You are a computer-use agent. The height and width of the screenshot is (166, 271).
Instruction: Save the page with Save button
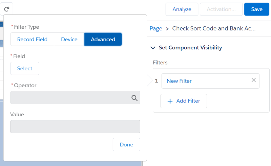click(257, 9)
